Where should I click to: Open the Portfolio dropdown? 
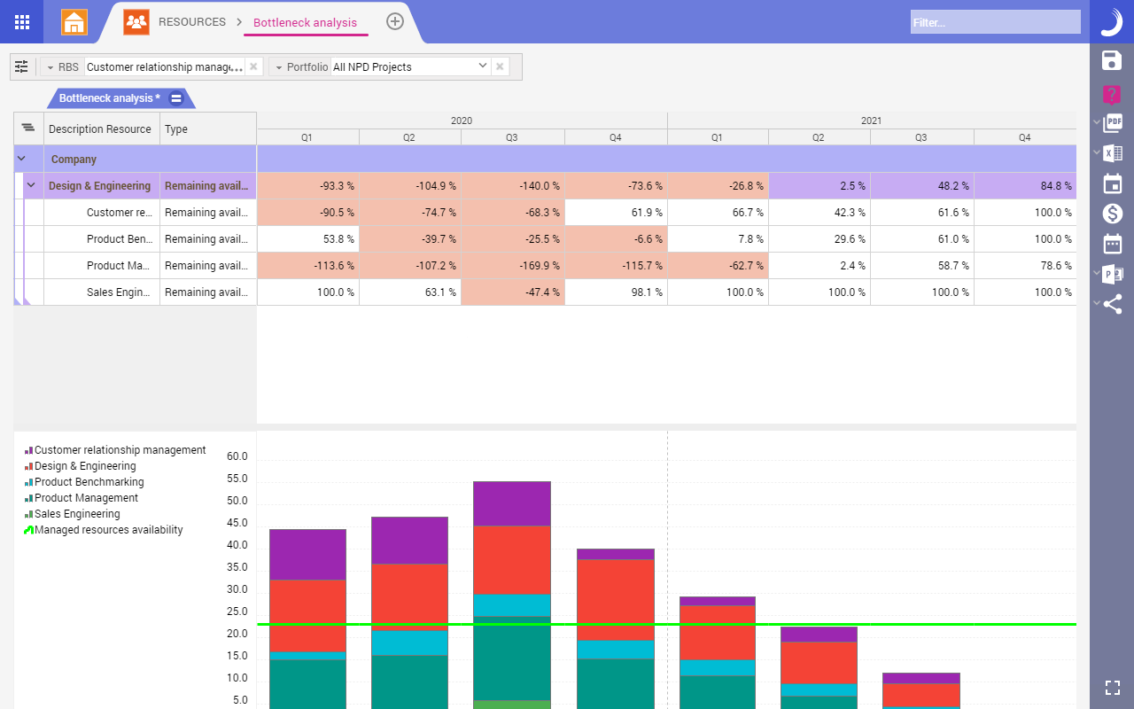pyautogui.click(x=482, y=66)
